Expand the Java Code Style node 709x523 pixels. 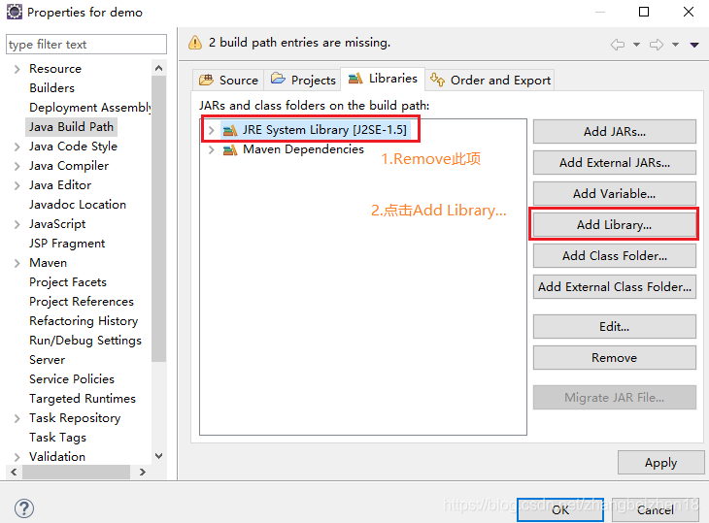click(x=17, y=147)
